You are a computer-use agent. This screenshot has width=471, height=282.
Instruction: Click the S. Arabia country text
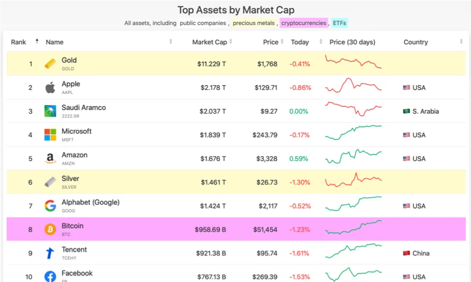click(426, 111)
